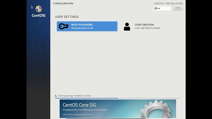This screenshot has width=212, height=119.
Task: Click the CENTOS 7 INSTALLATION title
Action: click(x=168, y=4)
